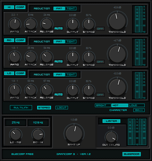The image size is (152, 161).
Task: Enable the MULTILINK button
Action: coord(21,107)
